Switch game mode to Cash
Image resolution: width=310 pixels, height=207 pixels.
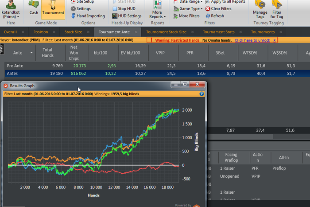pyautogui.click(x=34, y=8)
